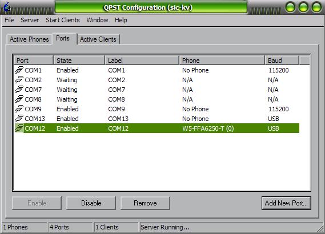The height and width of the screenshot is (234, 325).
Task: Click the QPST app icon in title bar
Action: tap(7, 7)
